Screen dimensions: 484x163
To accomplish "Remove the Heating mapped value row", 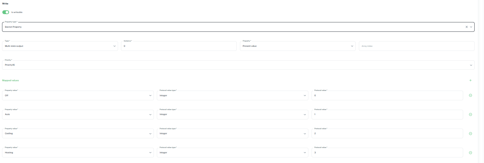I will pyautogui.click(x=470, y=153).
